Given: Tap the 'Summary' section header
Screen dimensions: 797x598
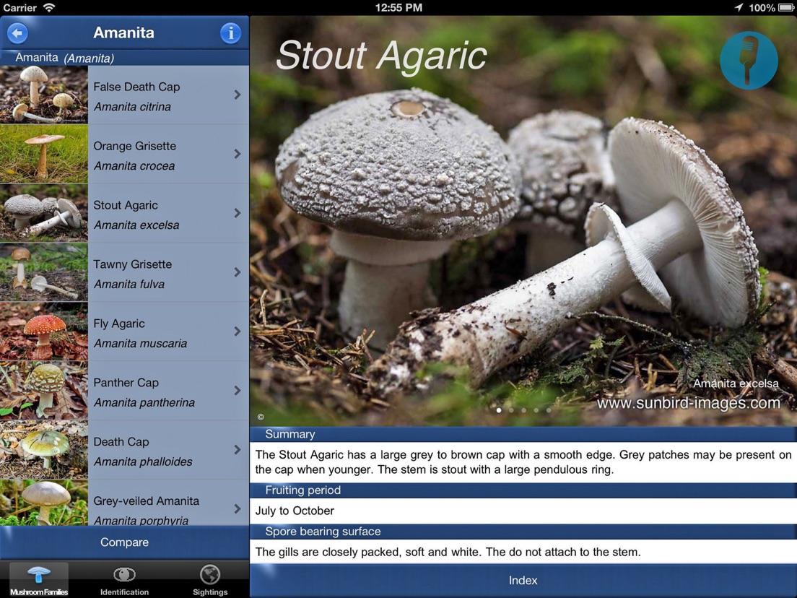Looking at the screenshot, I should click(523, 434).
